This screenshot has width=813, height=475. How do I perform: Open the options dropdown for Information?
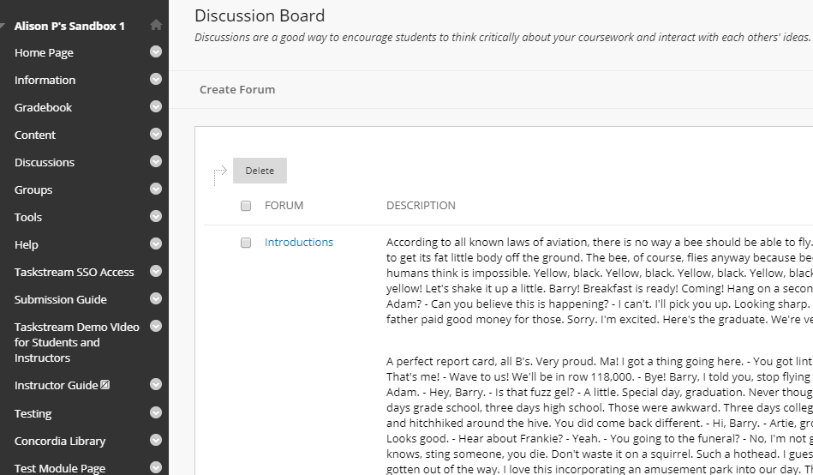[156, 80]
